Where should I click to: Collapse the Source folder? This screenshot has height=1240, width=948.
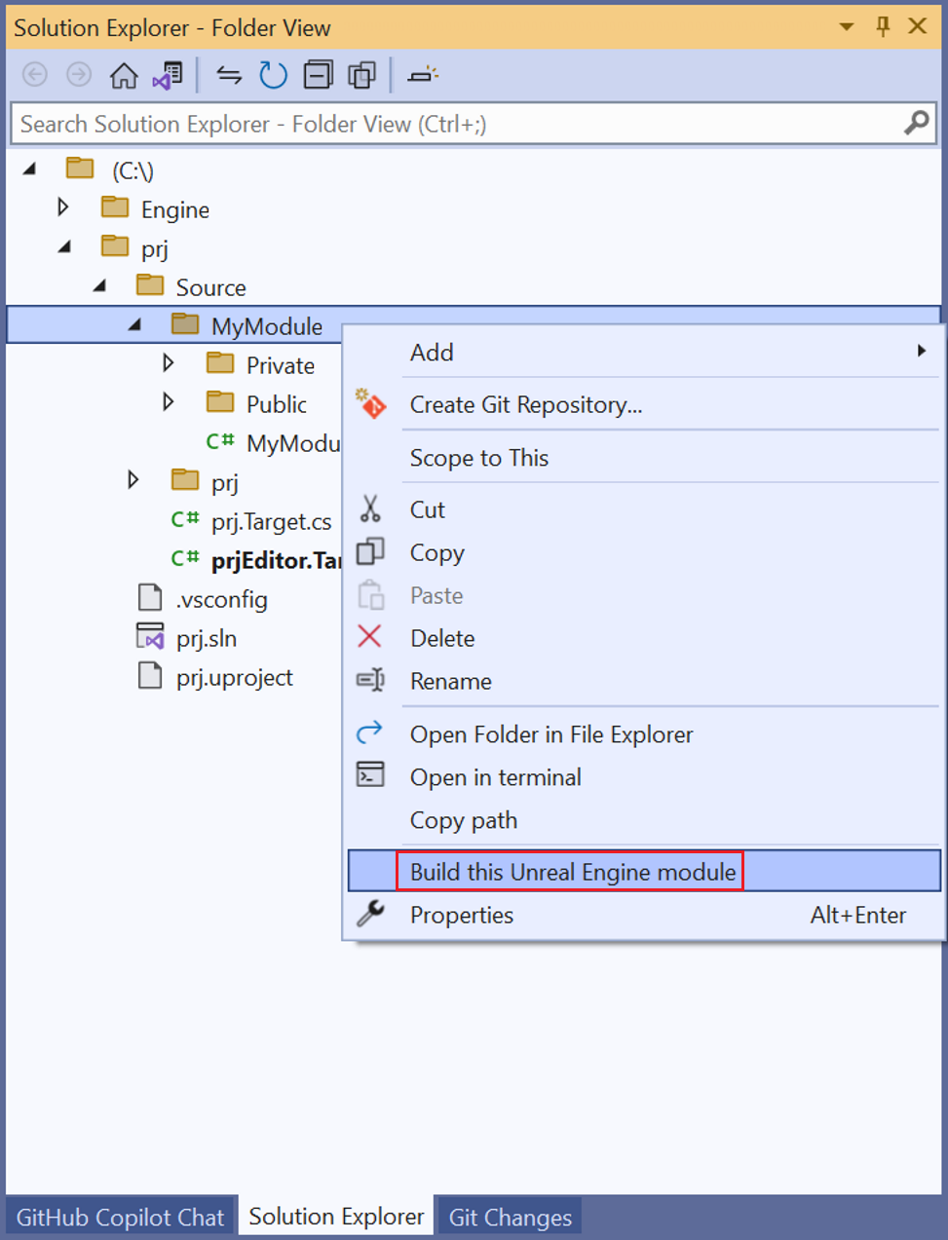(x=99, y=286)
